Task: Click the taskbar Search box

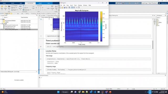Action: click(65, 92)
